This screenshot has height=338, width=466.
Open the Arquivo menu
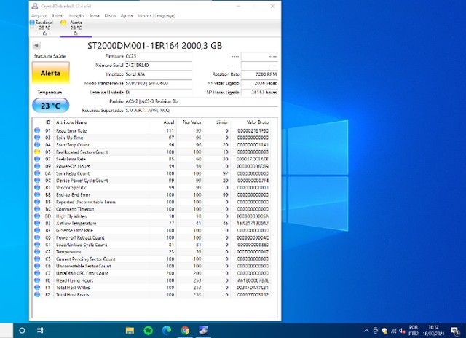pyautogui.click(x=39, y=15)
